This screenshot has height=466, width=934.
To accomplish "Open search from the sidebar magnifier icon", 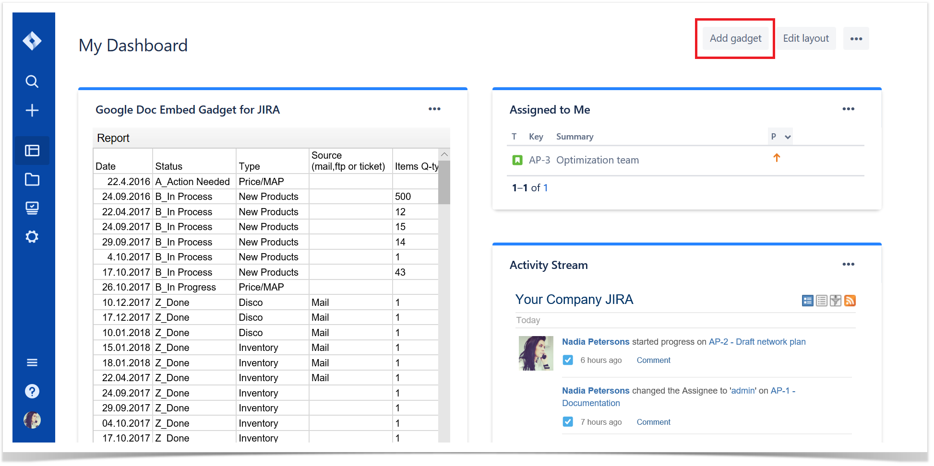I will click(x=32, y=82).
